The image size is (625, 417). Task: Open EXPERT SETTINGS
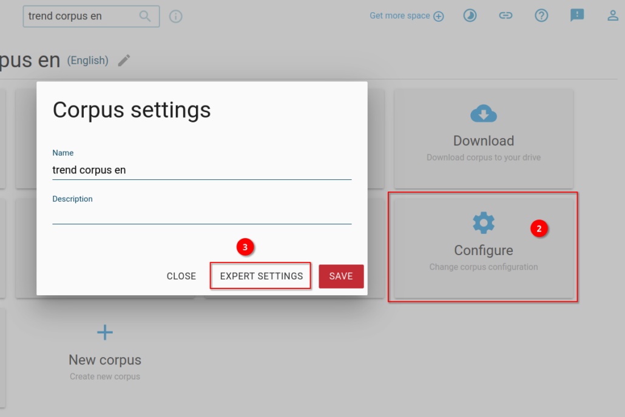[x=261, y=276]
